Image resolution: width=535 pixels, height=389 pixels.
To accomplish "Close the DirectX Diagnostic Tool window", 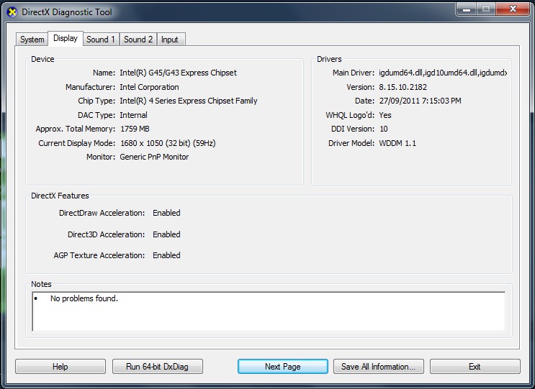I will tap(513, 9).
